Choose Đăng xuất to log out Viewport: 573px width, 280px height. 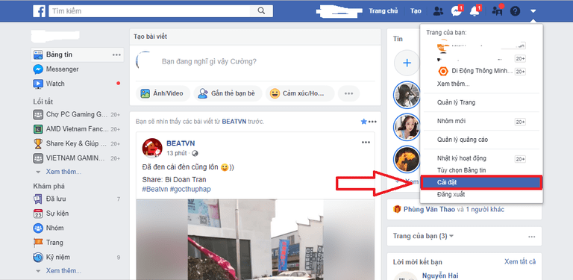[x=451, y=195]
